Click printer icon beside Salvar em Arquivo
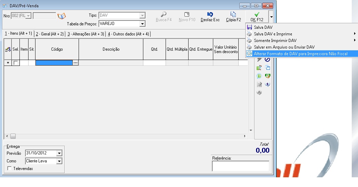 click(x=249, y=47)
